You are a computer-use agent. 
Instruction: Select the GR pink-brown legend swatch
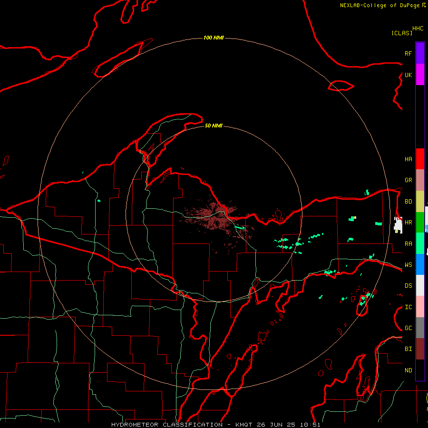tap(420, 180)
